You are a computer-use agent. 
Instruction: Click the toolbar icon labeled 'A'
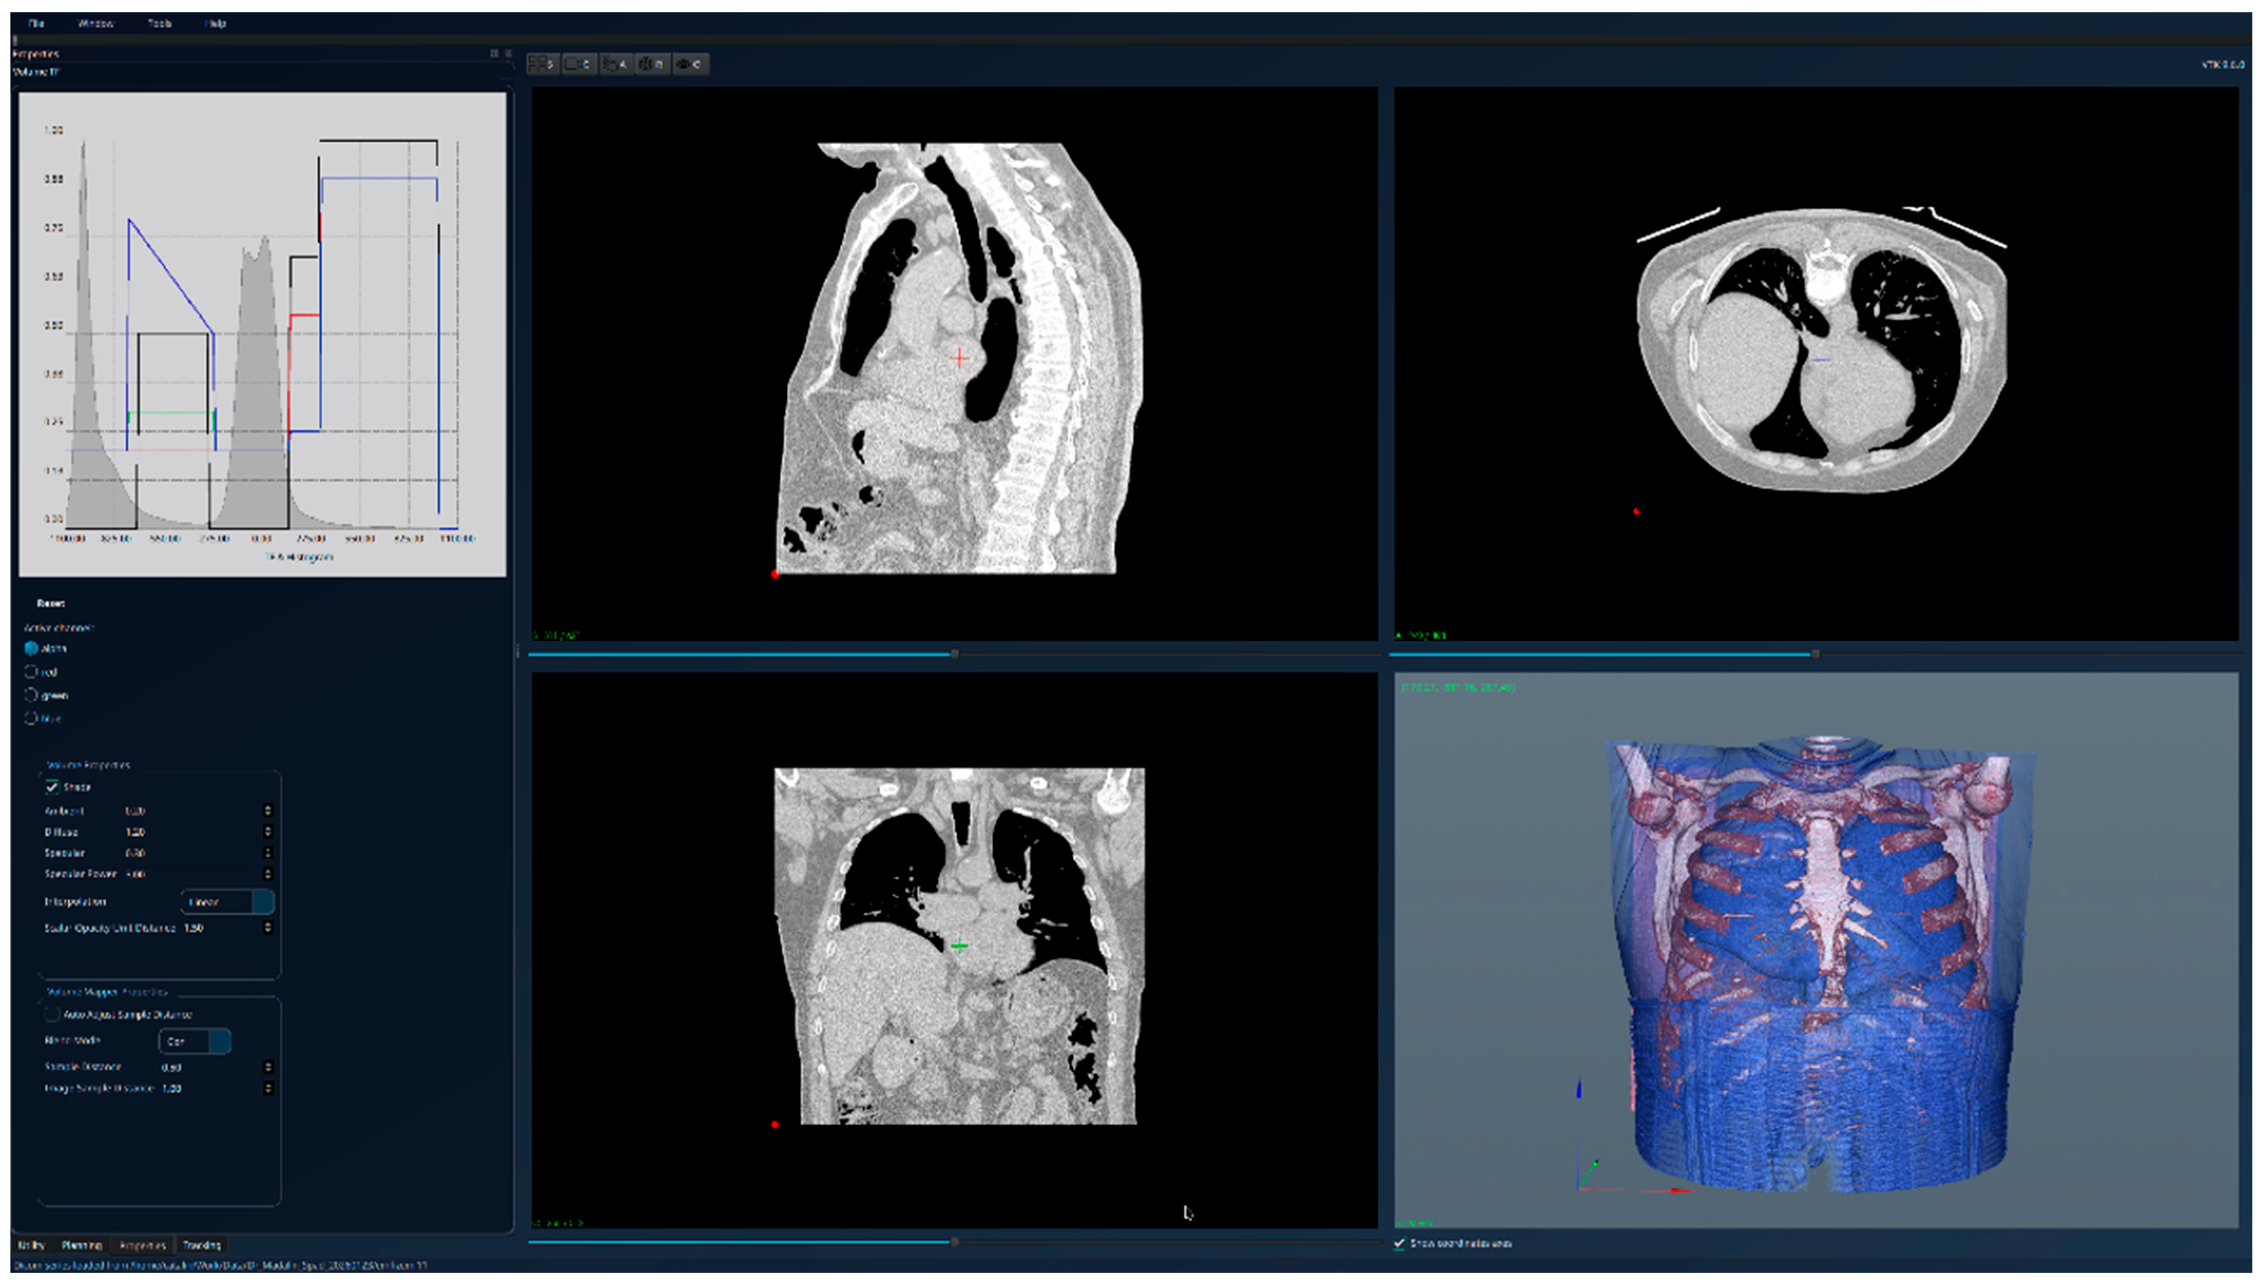[x=616, y=64]
